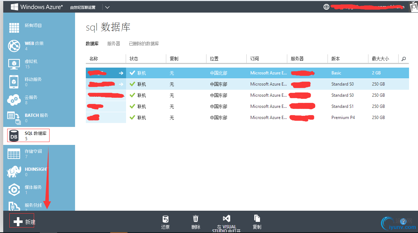Click the 2 GB size cell
The height and width of the screenshot is (233, 418).
point(376,73)
